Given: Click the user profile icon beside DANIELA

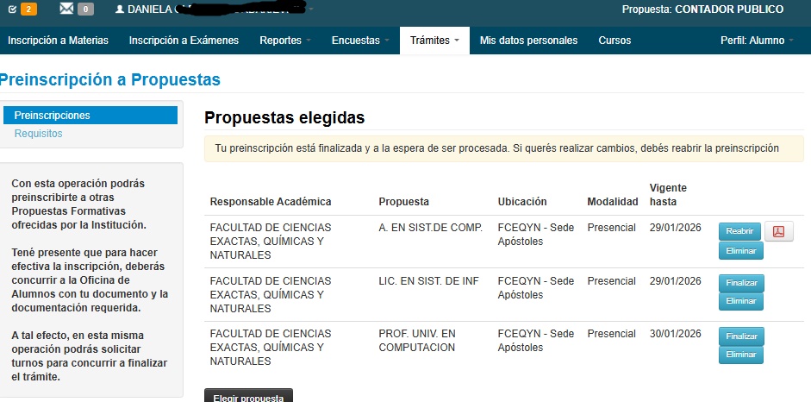Looking at the screenshot, I should click(120, 9).
